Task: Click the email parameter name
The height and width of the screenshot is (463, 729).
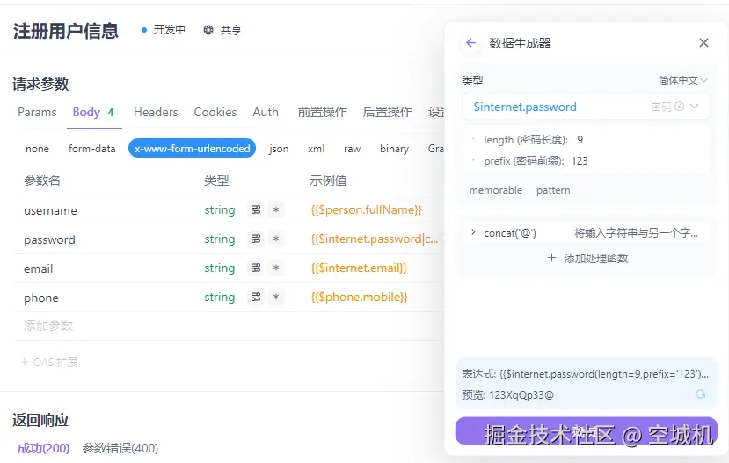Action: click(38, 269)
